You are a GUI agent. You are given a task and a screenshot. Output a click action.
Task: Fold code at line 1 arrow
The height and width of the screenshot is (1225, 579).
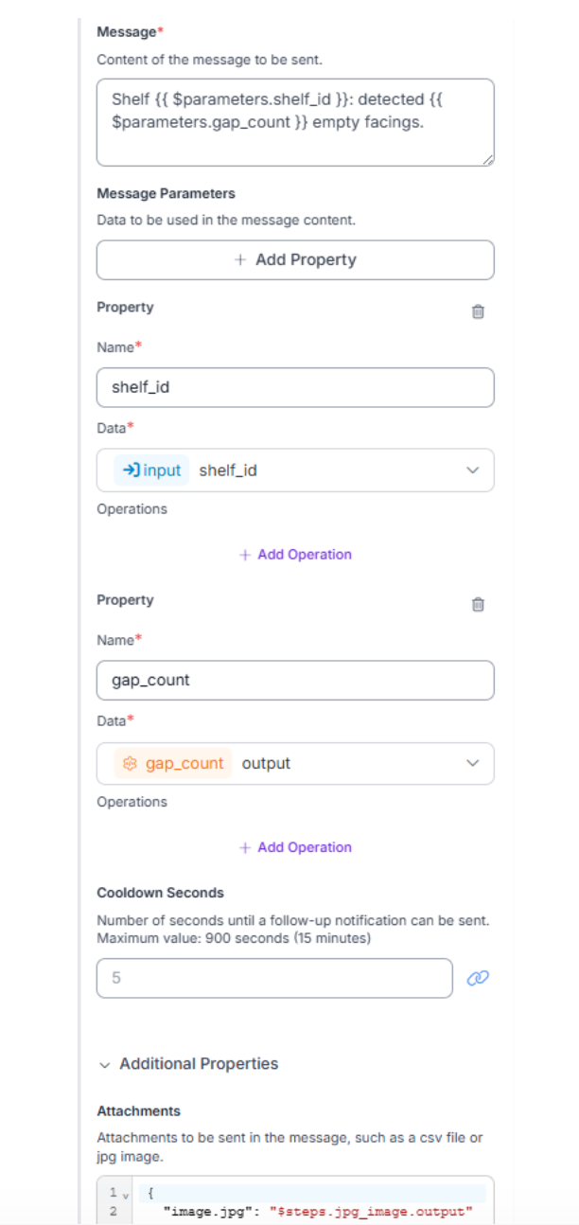point(126,1196)
